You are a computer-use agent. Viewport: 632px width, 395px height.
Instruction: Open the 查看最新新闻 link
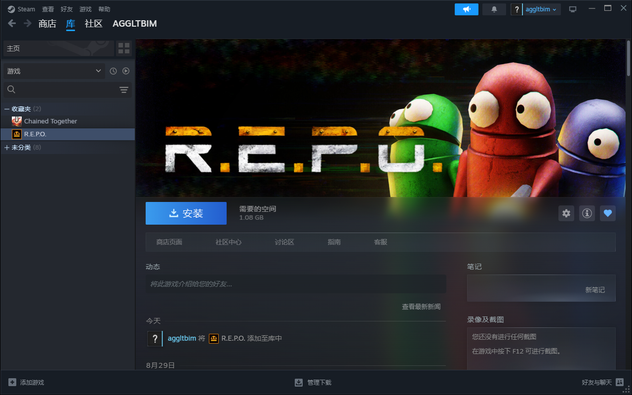[x=421, y=307]
